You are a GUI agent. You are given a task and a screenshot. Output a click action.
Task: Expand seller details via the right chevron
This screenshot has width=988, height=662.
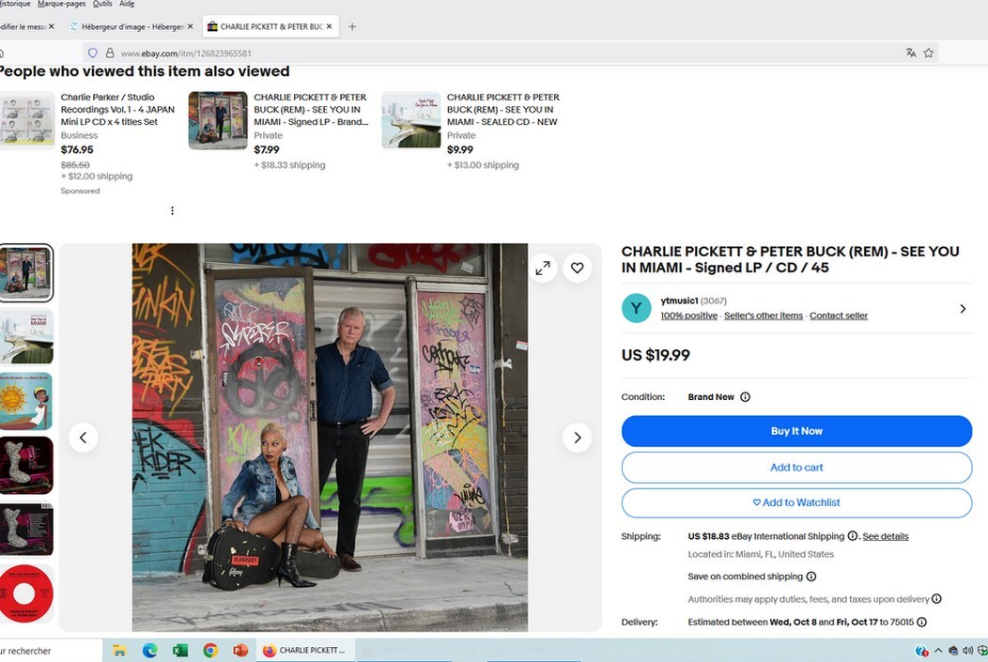(963, 308)
